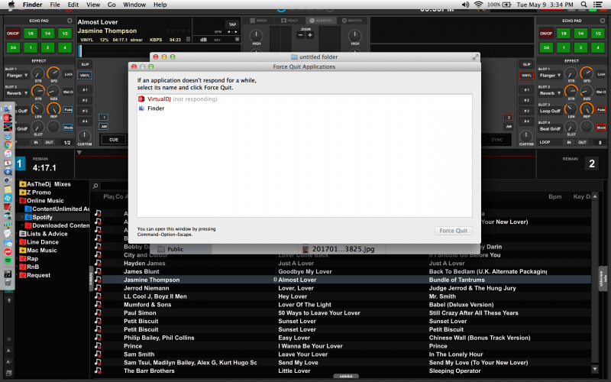The width and height of the screenshot is (611, 382).
Task: Click volume icon in menu bar
Action: [x=465, y=5]
